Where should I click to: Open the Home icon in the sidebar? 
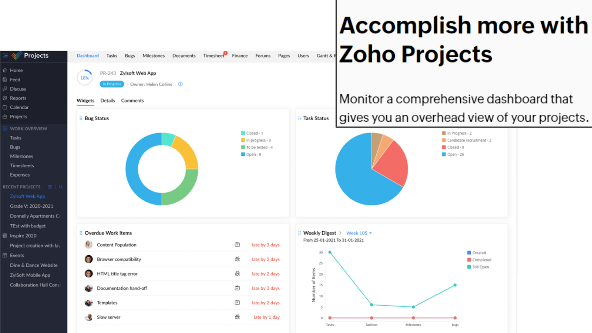pos(5,70)
